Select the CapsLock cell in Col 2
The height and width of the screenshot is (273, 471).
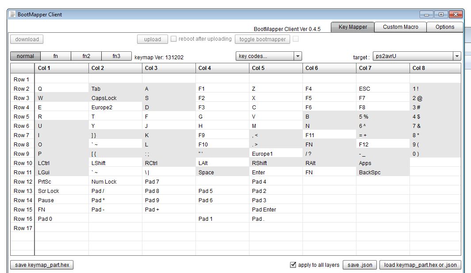[x=115, y=98]
